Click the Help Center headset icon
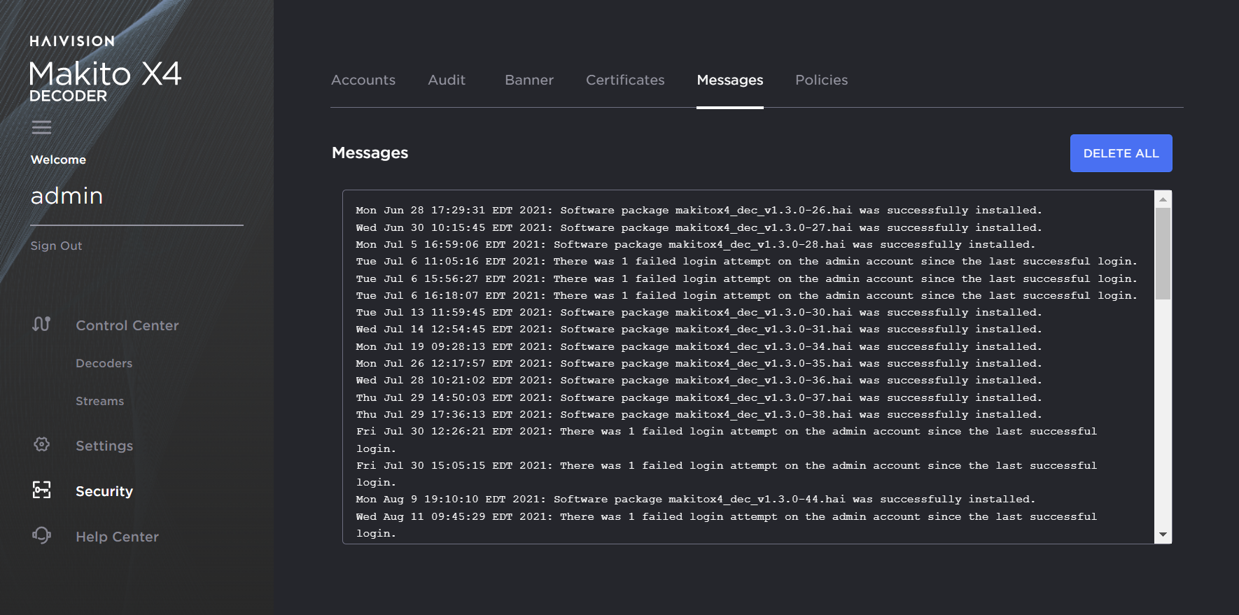Image resolution: width=1239 pixels, height=615 pixels. pyautogui.click(x=41, y=536)
